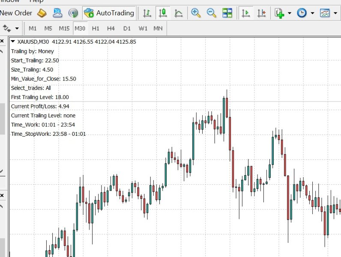This screenshot has width=341, height=257.
Task: Tile windows with the grid icon
Action: 227,13
